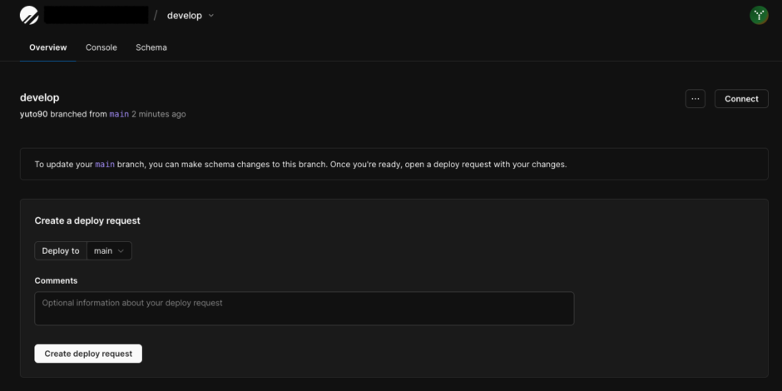Open the three-dot more options menu
The width and height of the screenshot is (782, 391).
pyautogui.click(x=695, y=99)
